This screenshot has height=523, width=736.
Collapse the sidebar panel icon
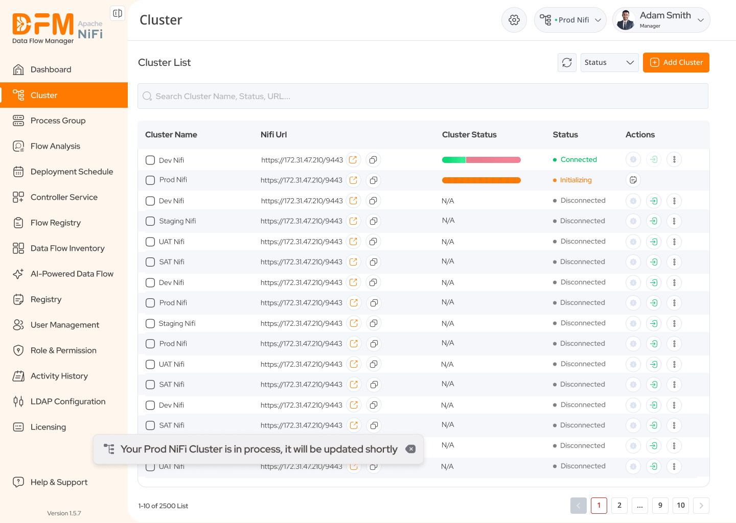(x=118, y=13)
